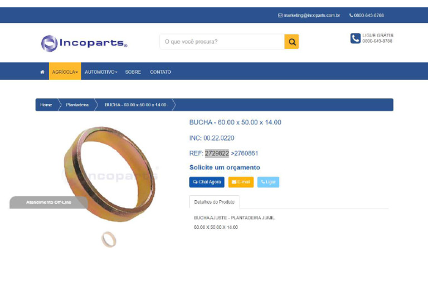Click the marketing@incoparts.com.br email link
This screenshot has width=428, height=302.
(312, 15)
